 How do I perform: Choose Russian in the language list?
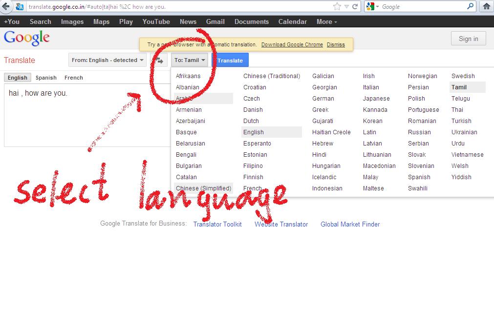[419, 132]
